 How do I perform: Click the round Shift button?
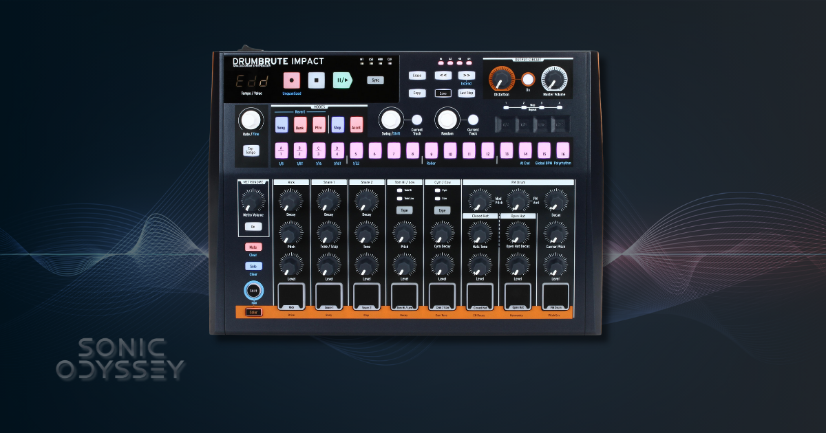click(253, 291)
